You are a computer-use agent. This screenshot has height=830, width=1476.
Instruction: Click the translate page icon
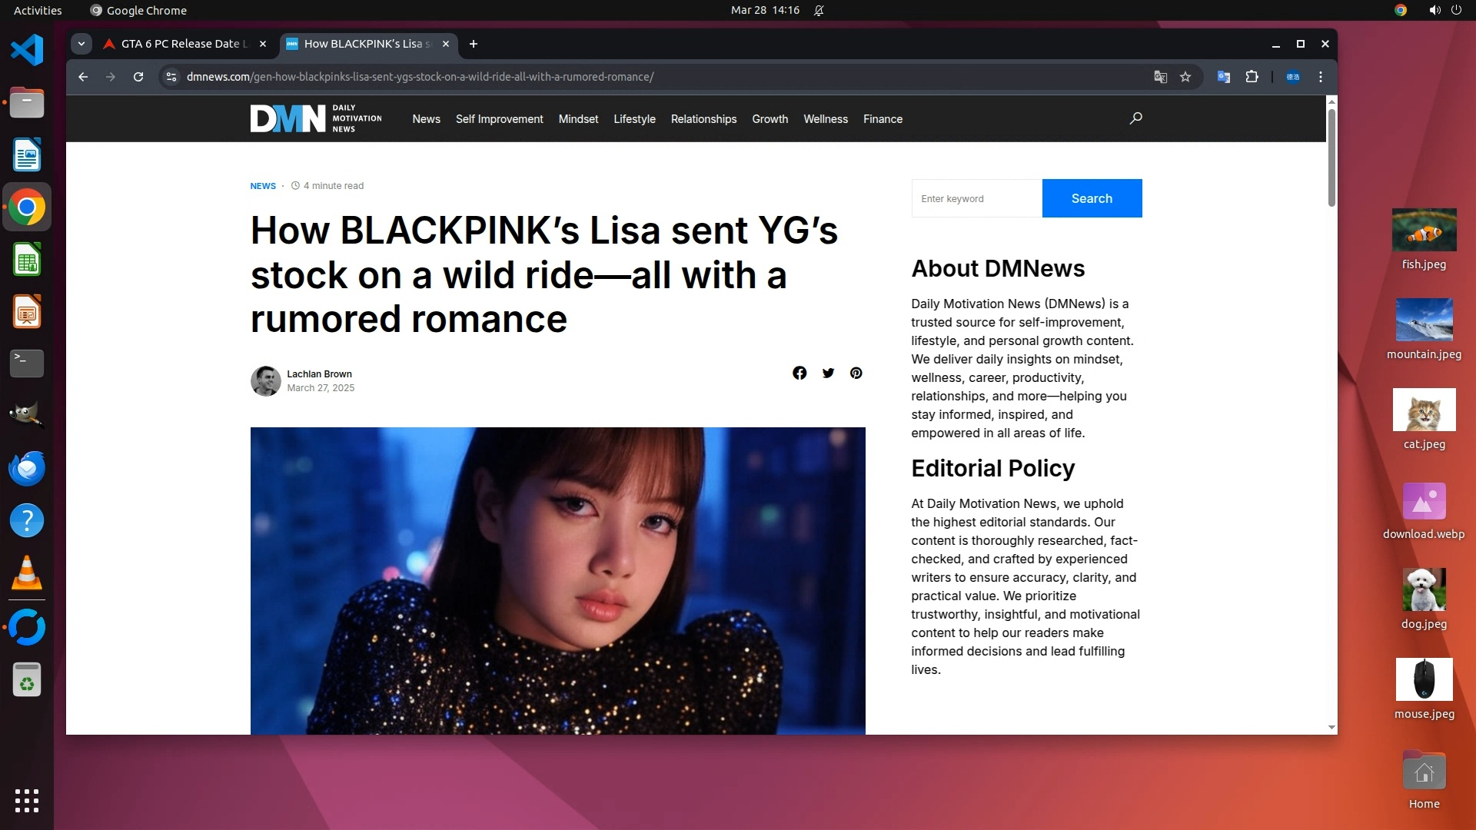(1160, 77)
